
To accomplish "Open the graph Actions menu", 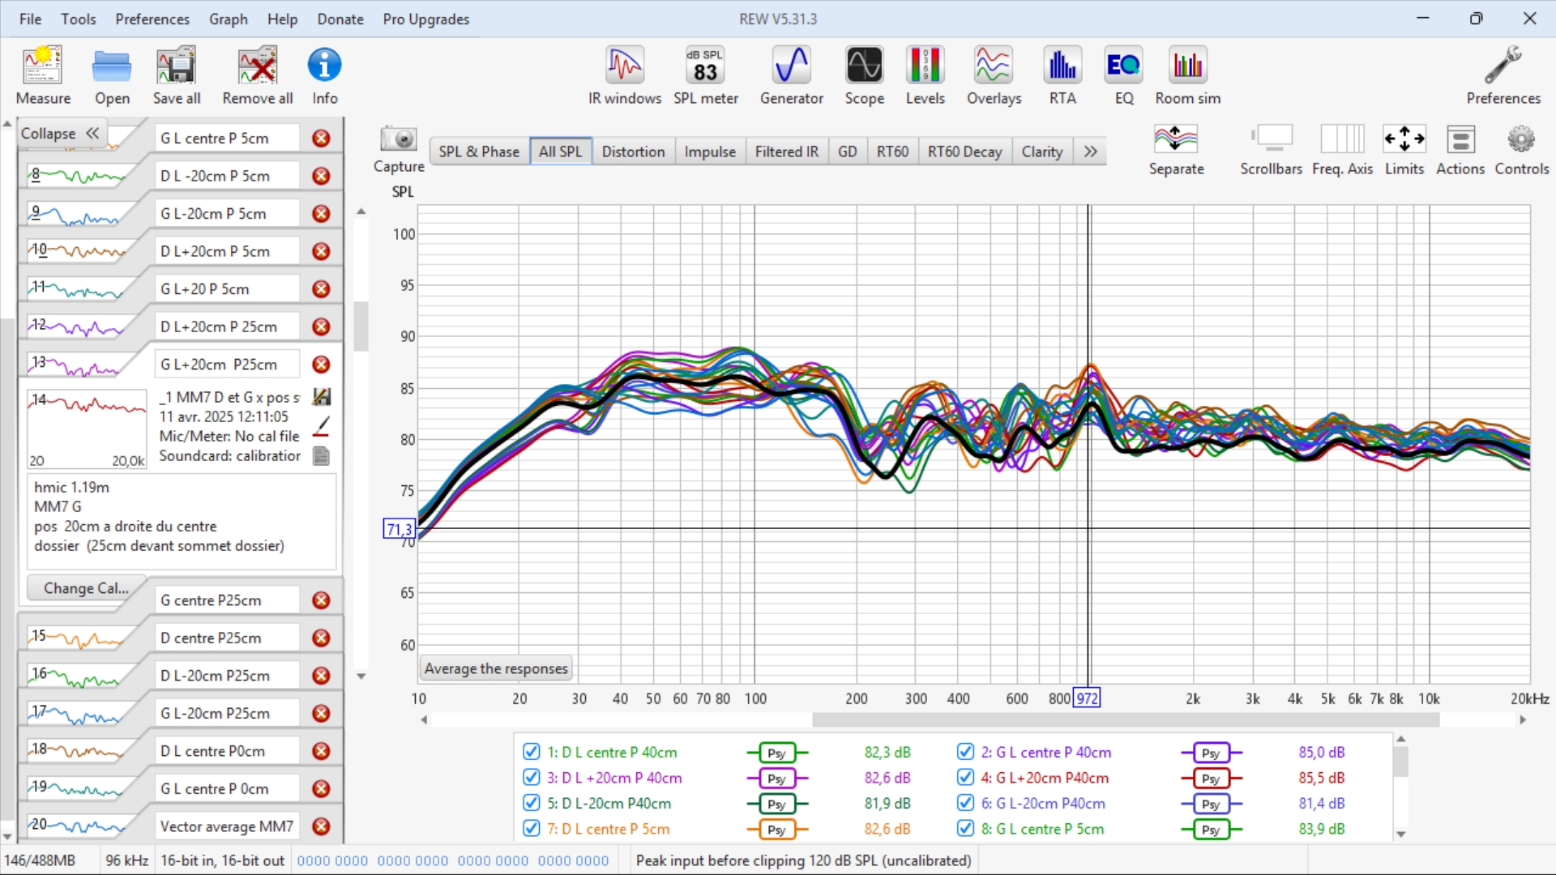I will tap(1460, 150).
